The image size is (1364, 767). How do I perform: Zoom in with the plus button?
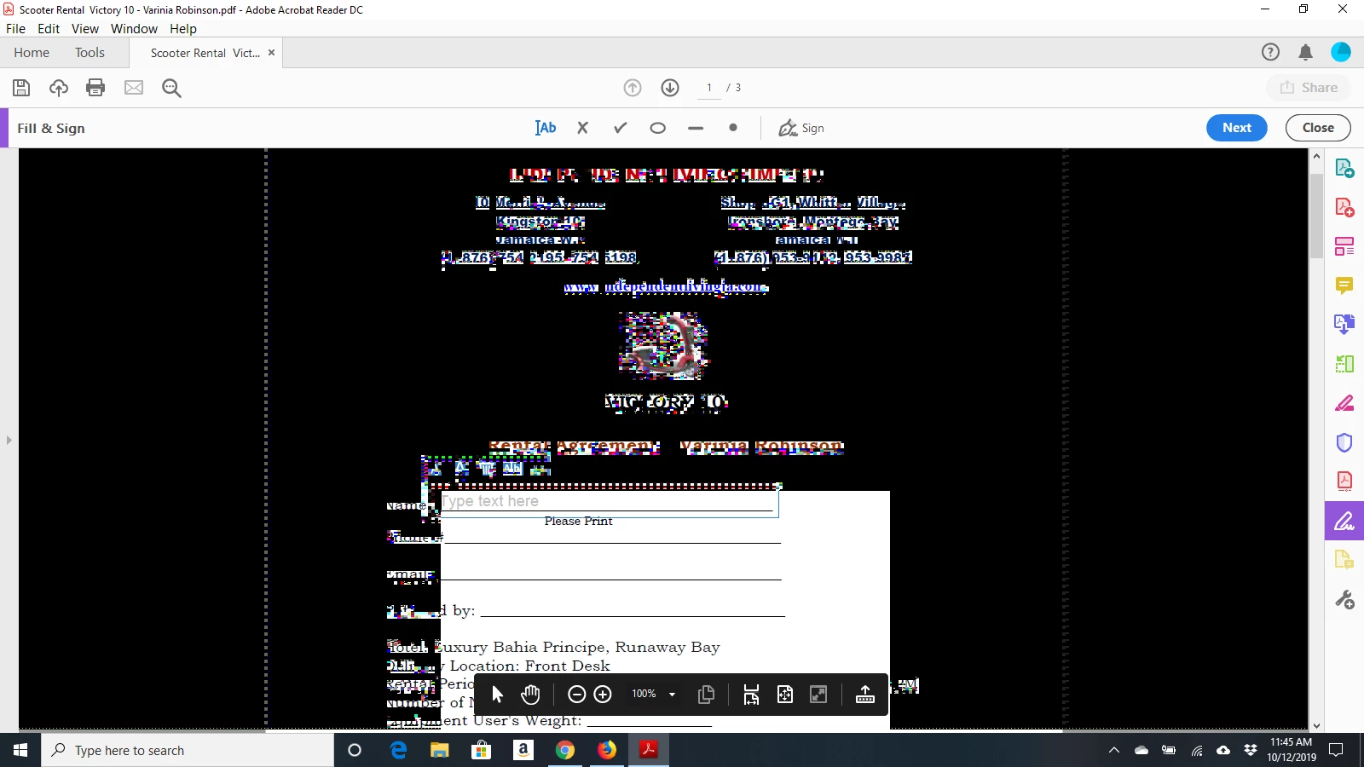click(603, 695)
